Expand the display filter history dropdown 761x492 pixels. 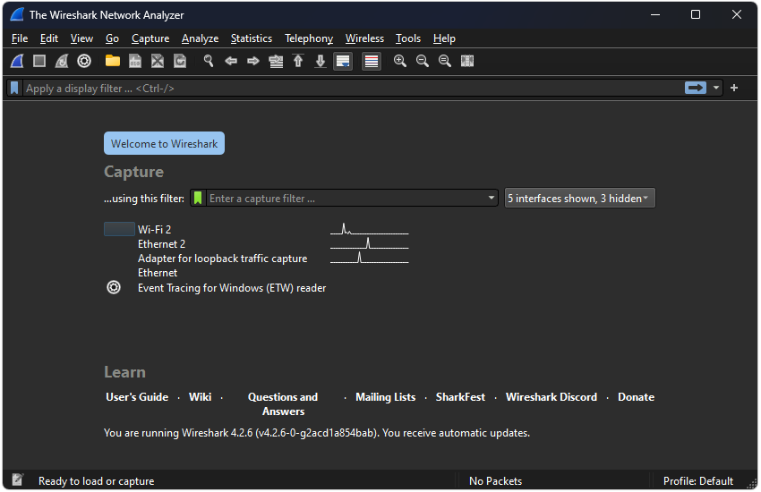(716, 88)
